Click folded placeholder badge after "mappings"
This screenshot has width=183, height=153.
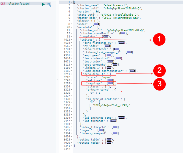[110, 83]
